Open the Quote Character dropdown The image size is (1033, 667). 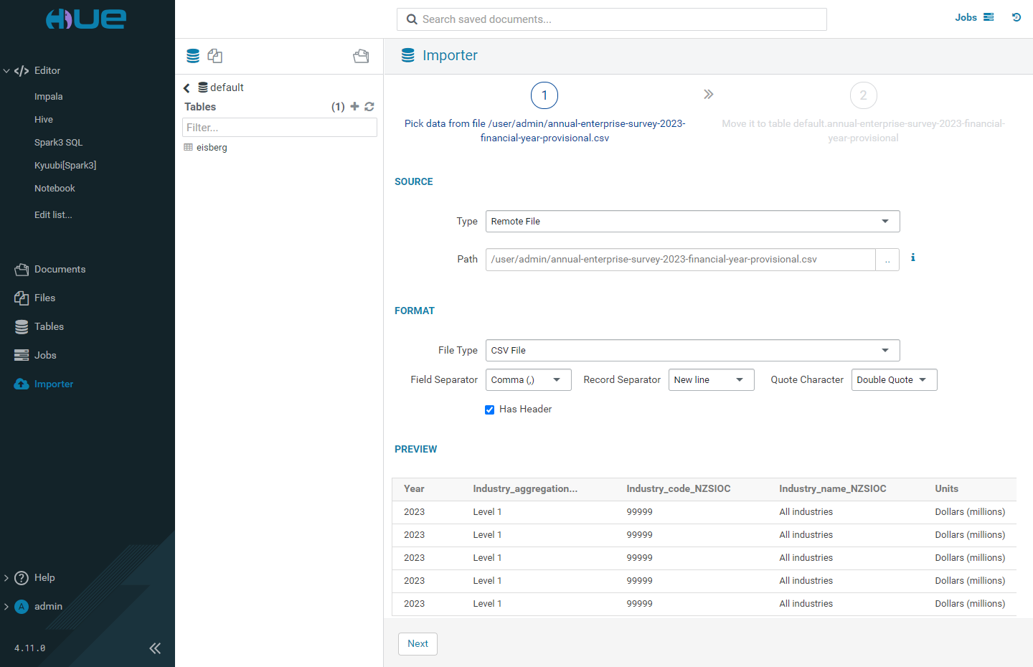(893, 379)
